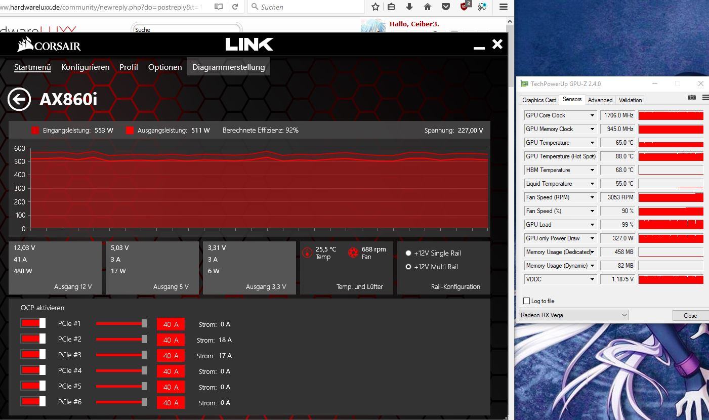The width and height of the screenshot is (709, 420).
Task: Open the Pocket icon in browser toolbar
Action: [x=446, y=7]
